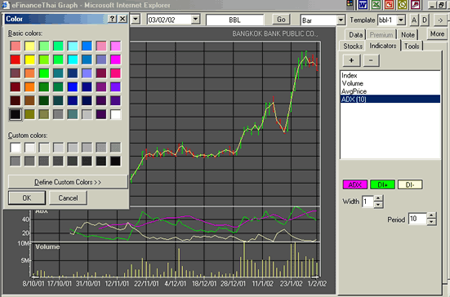Click the chart scroll-left arrow at bottom
Image resolution: width=450 pixels, height=297 pixels.
(35, 277)
